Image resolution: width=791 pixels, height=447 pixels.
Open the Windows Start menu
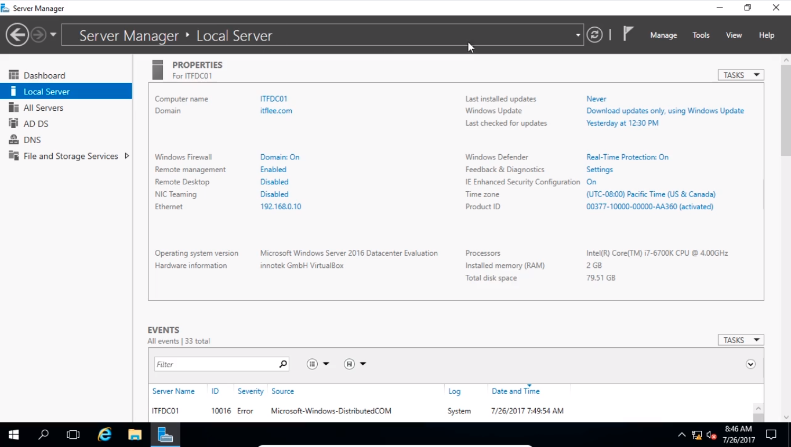click(13, 435)
